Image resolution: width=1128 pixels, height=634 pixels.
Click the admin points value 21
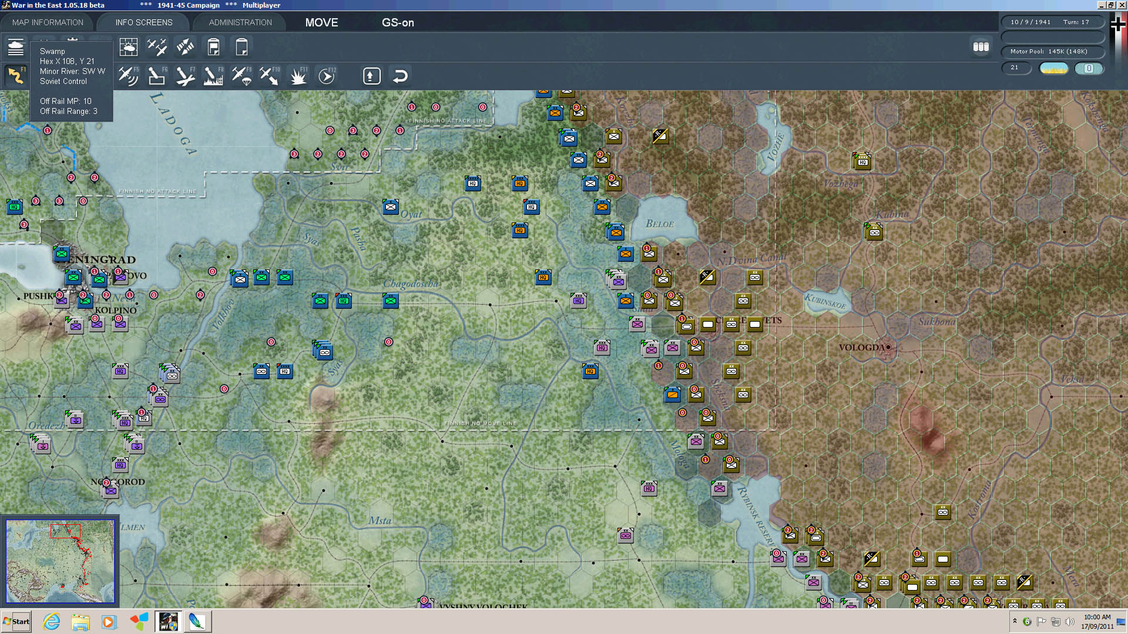click(x=1016, y=68)
